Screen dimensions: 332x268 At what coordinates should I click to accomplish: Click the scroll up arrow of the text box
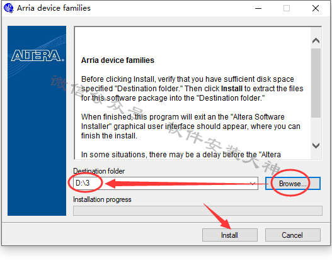(316, 40)
